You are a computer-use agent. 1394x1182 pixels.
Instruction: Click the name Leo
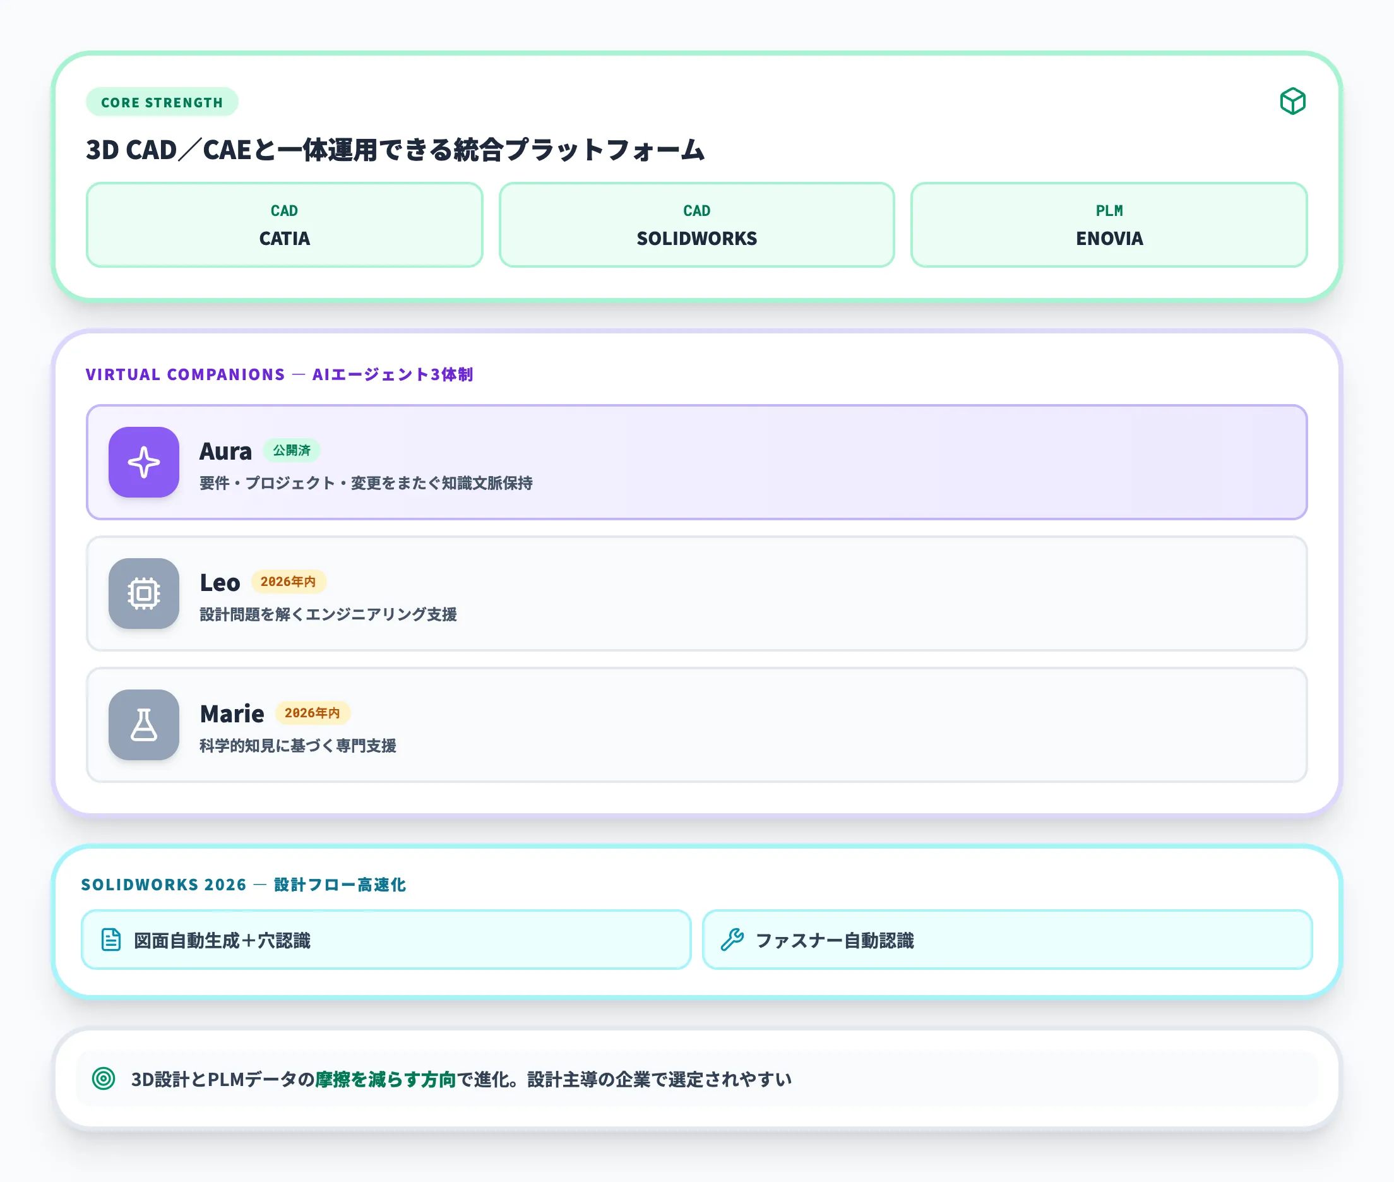pos(220,583)
